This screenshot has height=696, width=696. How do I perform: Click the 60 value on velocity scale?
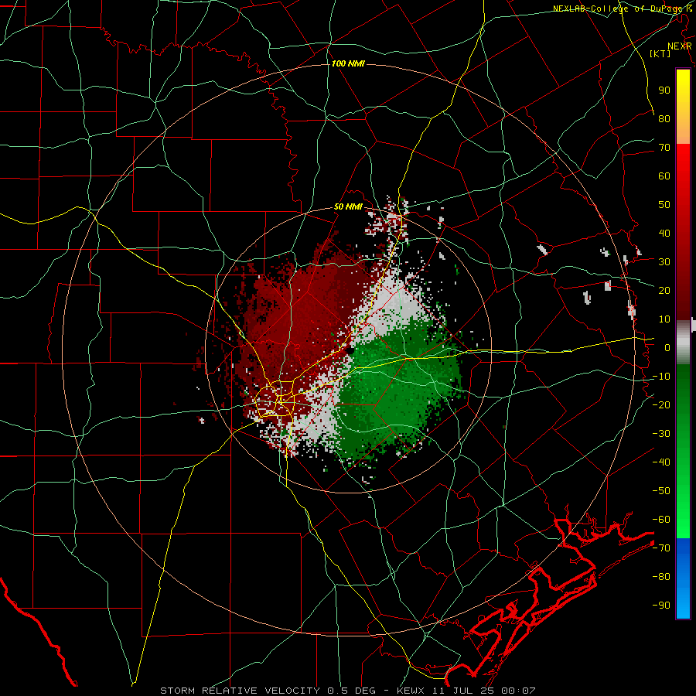(x=664, y=176)
